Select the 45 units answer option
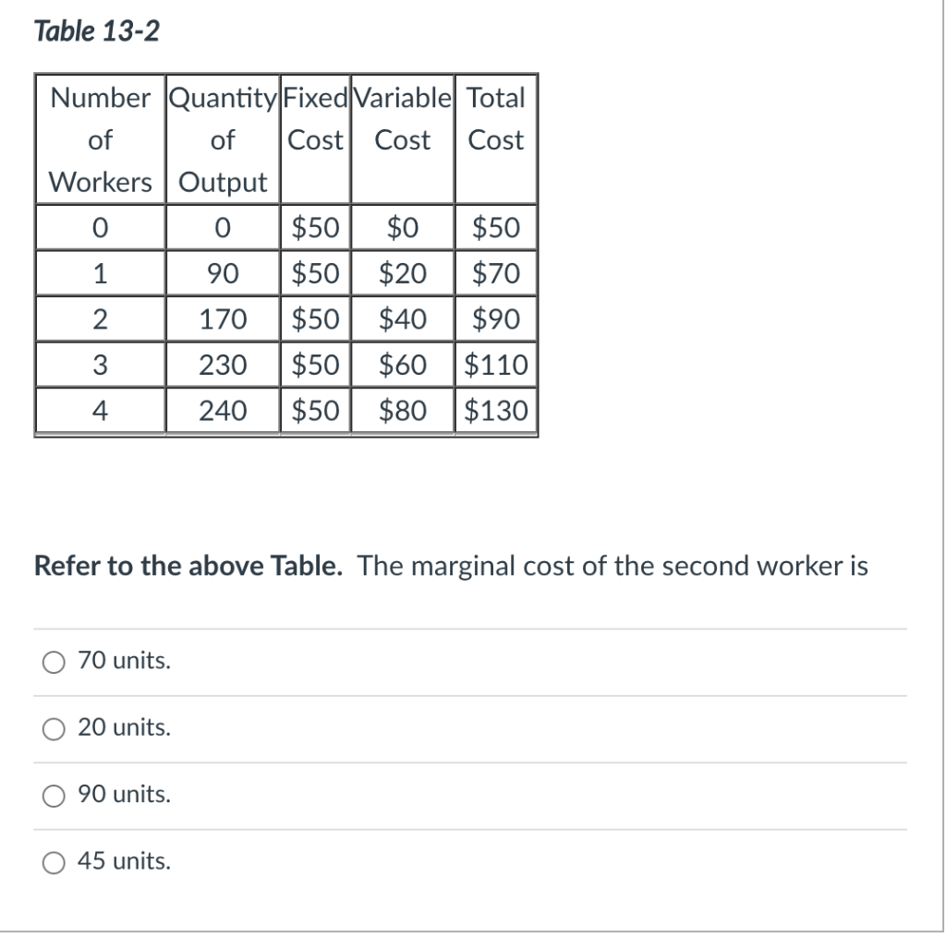Screen dimensions: 946x936 point(53,862)
